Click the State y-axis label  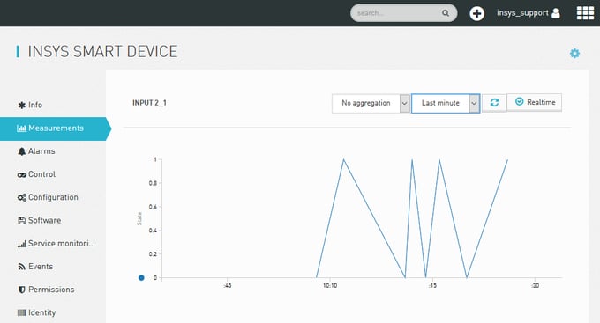coord(139,219)
